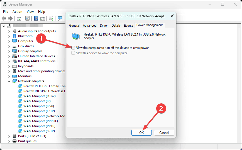The height and width of the screenshot is (150, 242).
Task: Select WAN Miniport (L2TP) item
Action: pos(39,111)
